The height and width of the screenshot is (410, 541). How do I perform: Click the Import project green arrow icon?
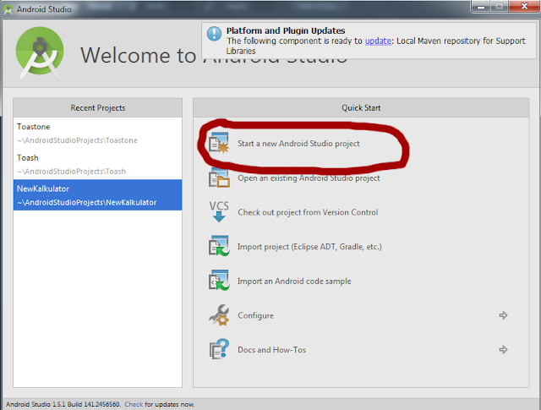[x=219, y=246]
